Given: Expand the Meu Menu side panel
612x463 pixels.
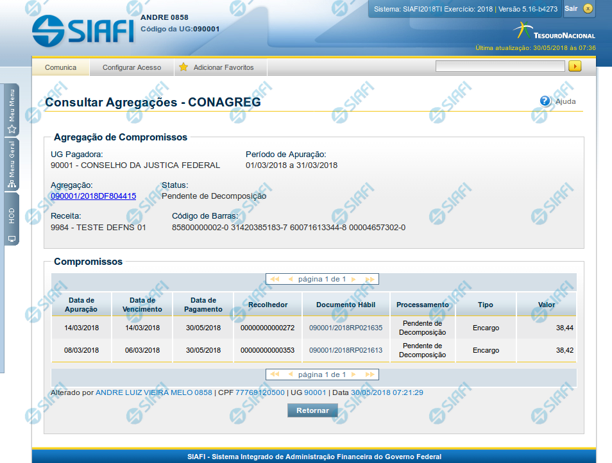Looking at the screenshot, I should coord(12,110).
